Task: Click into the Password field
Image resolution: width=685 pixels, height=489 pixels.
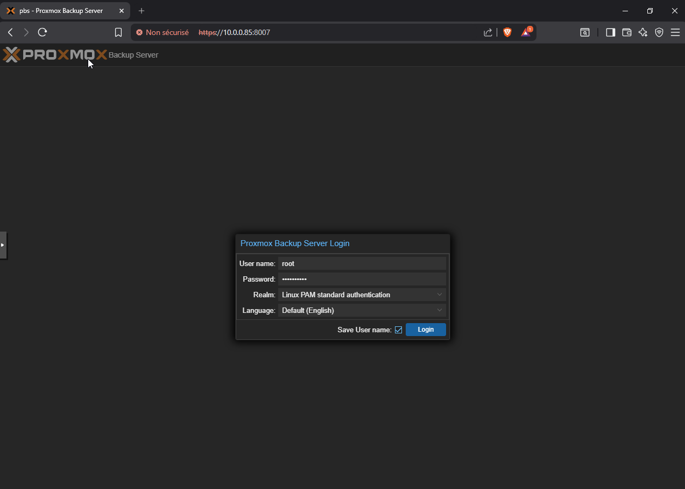Action: (362, 279)
